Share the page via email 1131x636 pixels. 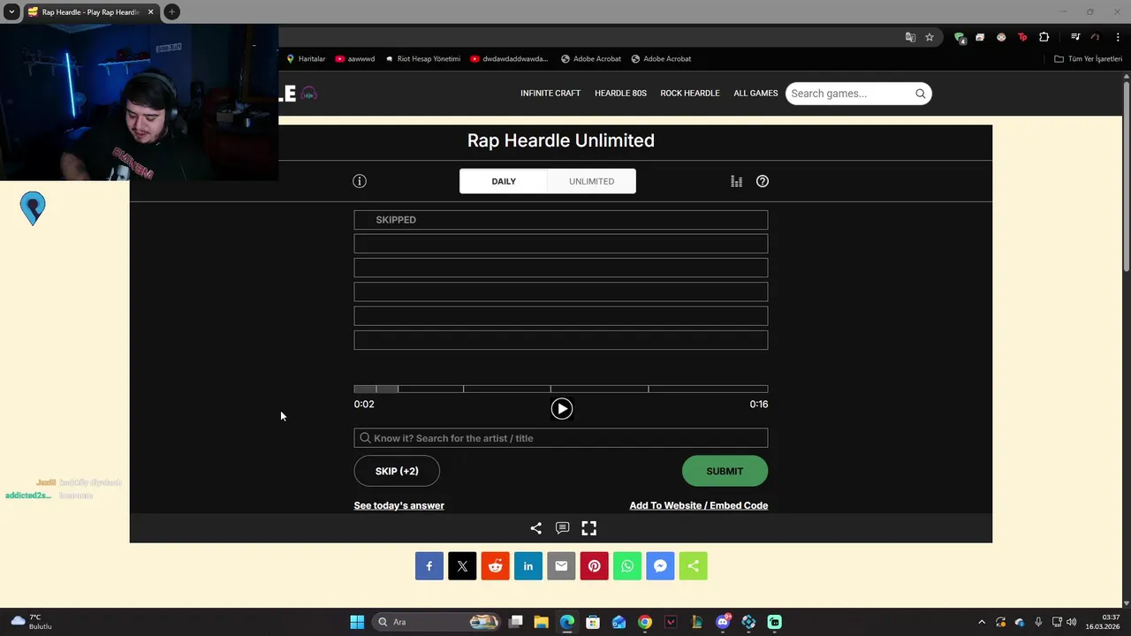click(561, 566)
